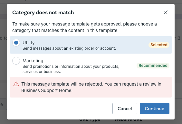Click the pink warning banner background
The image size is (182, 124).
click(x=91, y=87)
